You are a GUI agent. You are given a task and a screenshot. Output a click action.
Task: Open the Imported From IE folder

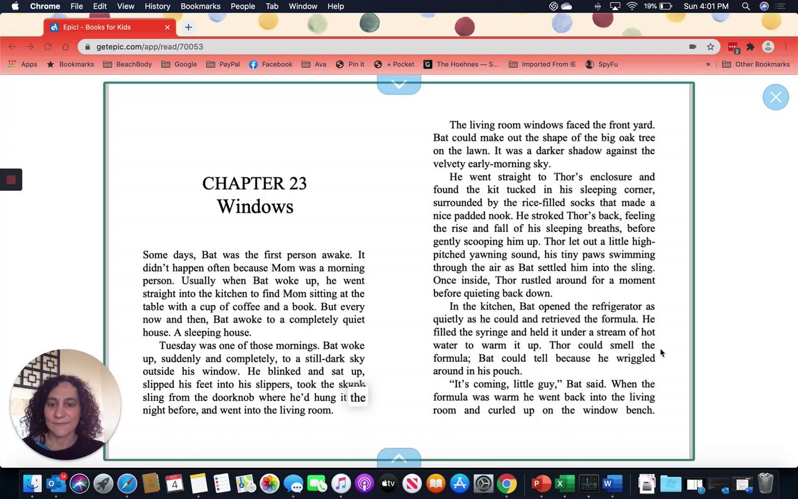point(542,64)
